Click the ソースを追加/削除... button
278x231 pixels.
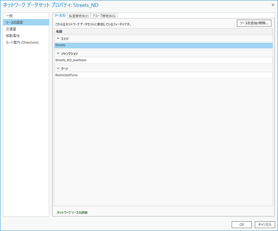254,23
